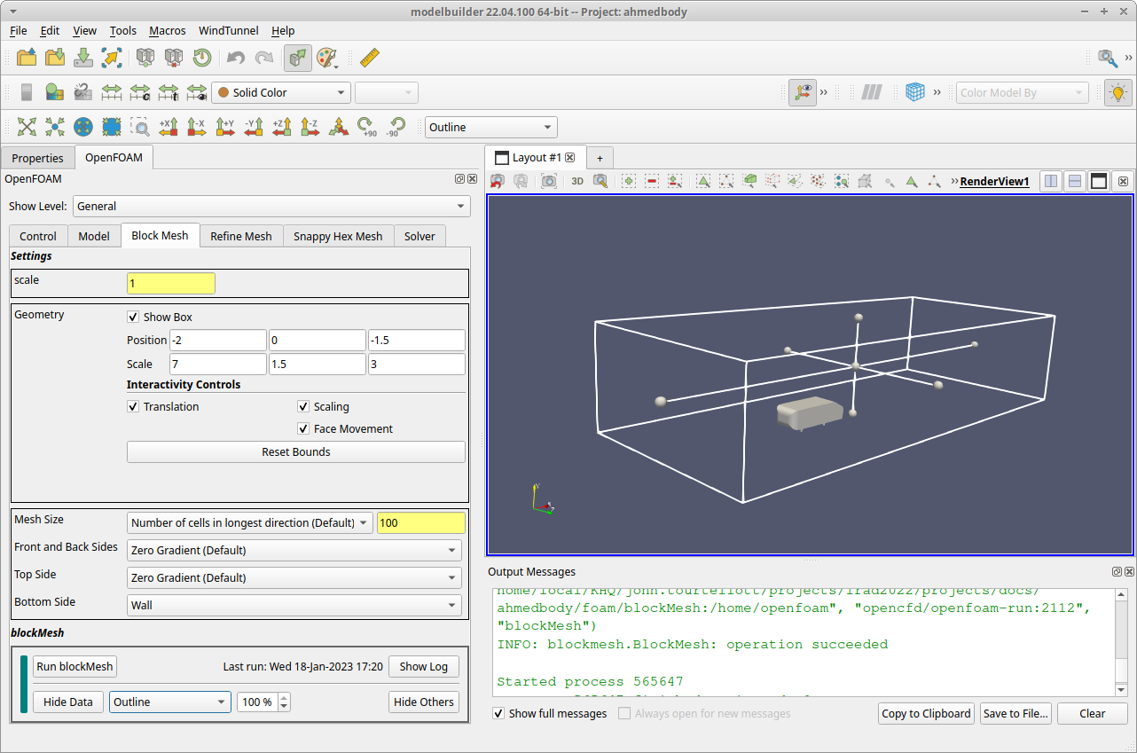
Task: Click the Save to File button
Action: tap(1015, 713)
